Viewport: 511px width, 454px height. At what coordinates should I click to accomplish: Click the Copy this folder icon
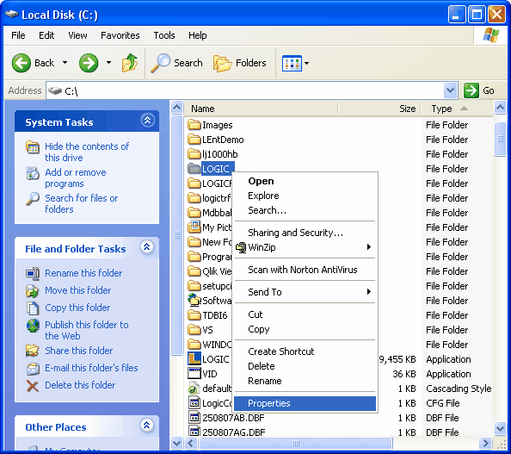(33, 308)
